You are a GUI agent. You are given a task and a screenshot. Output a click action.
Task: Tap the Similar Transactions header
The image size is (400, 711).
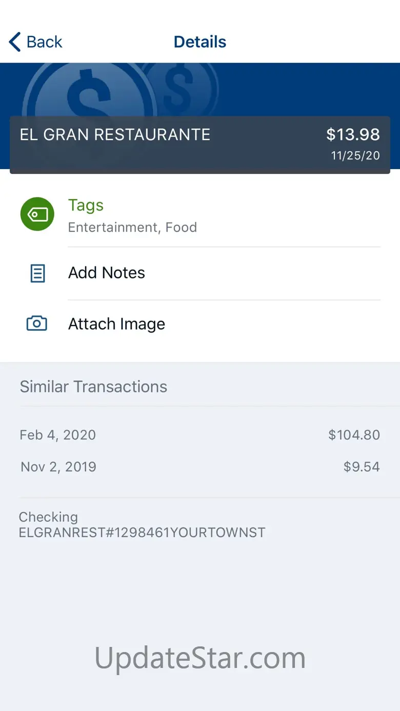(x=93, y=387)
